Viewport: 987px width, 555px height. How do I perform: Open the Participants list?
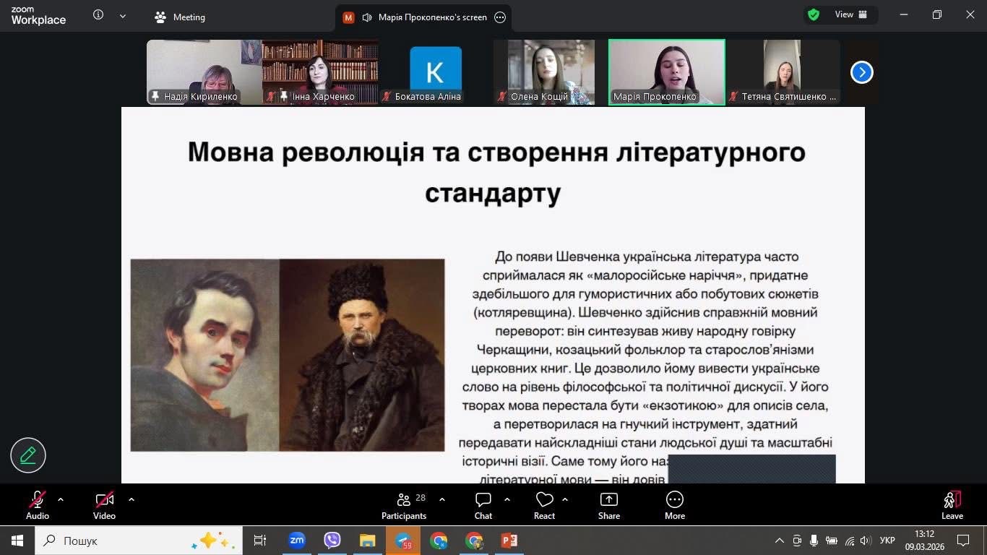(x=404, y=505)
